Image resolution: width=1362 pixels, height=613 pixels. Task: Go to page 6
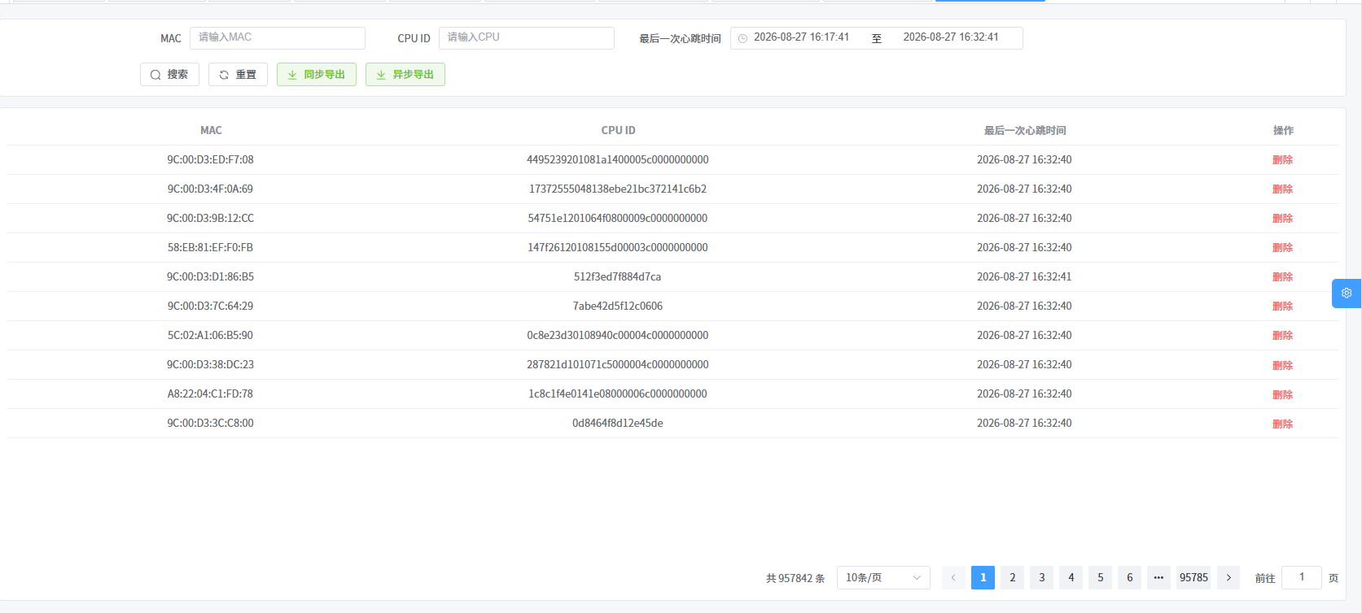click(x=1129, y=577)
